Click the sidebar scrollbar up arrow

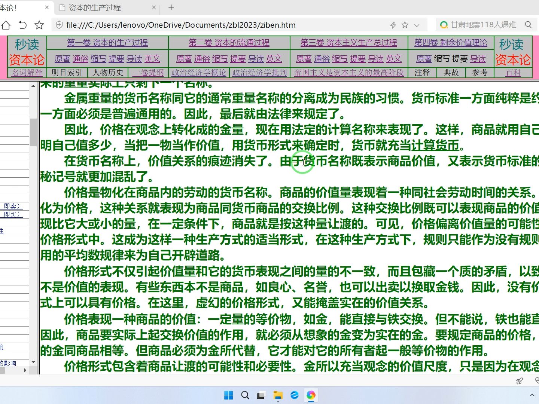(x=33, y=86)
